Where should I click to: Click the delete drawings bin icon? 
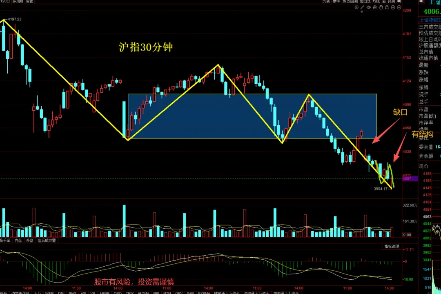click(x=374, y=7)
